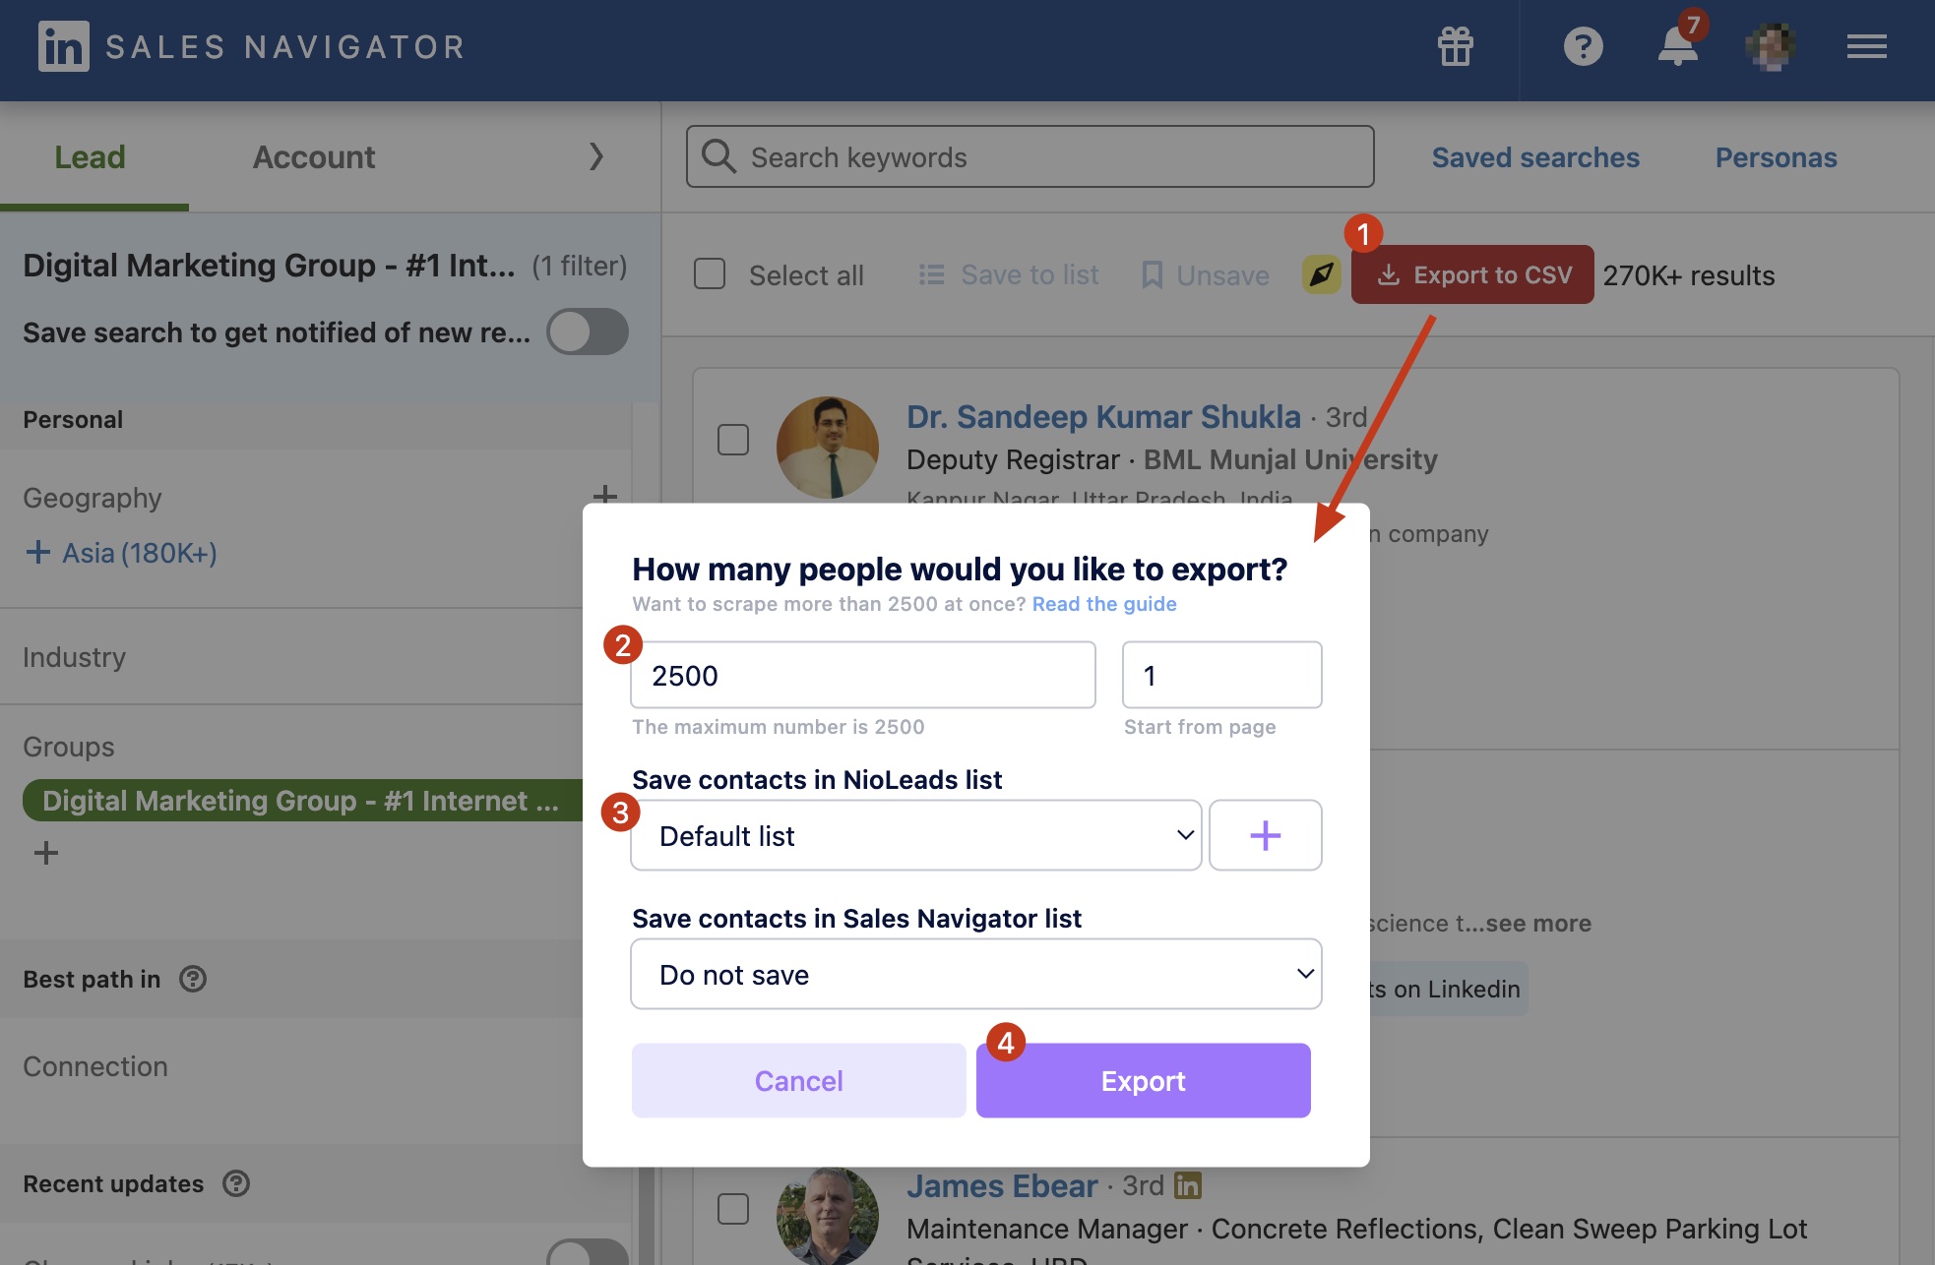Open the hamburger menu icon
This screenshot has height=1265, width=1935.
[x=1866, y=46]
